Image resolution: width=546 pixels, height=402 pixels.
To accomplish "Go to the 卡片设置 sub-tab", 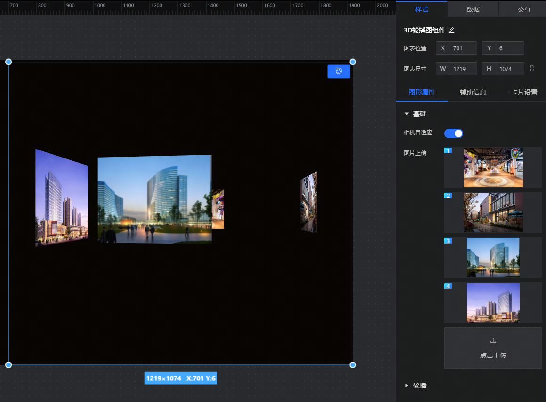I will point(524,92).
